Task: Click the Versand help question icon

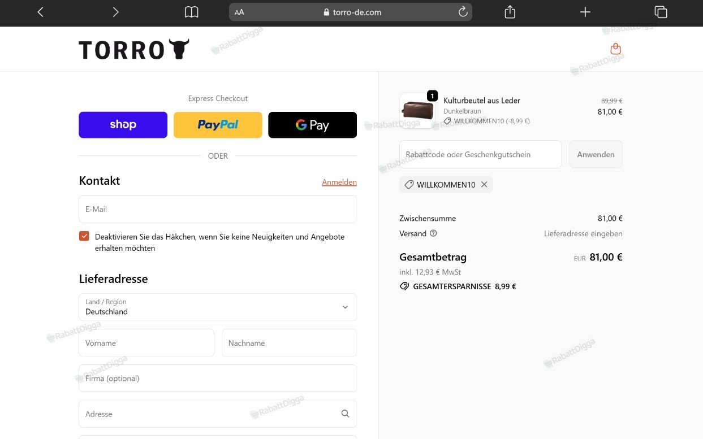Action: [433, 233]
